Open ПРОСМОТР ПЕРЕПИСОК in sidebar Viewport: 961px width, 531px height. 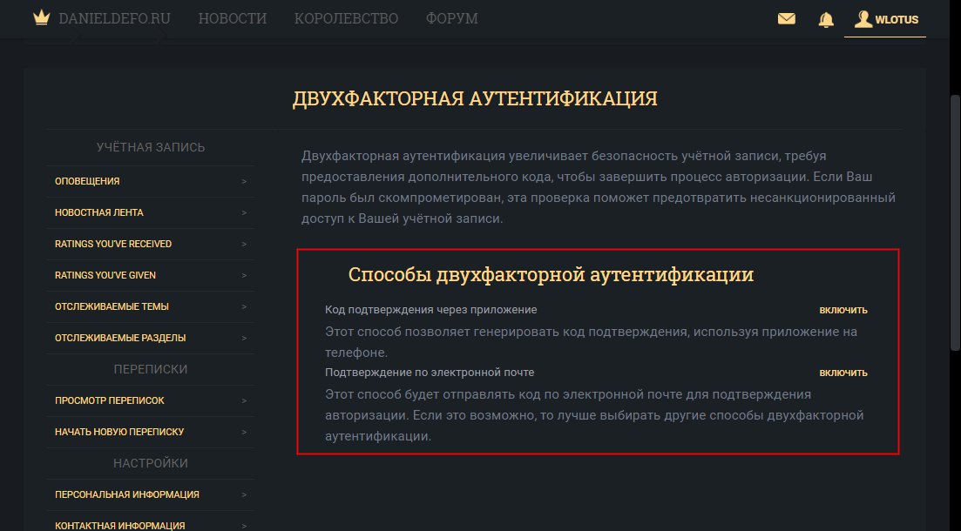[151, 400]
